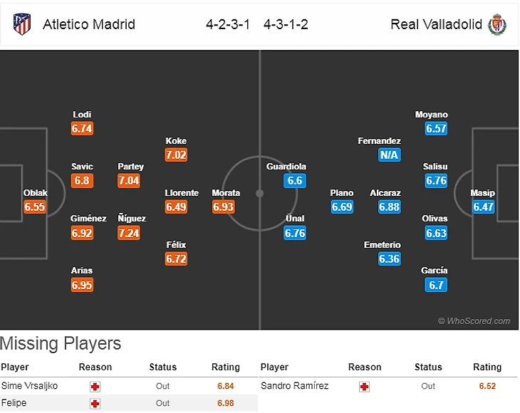Screen dimensions: 520x413
Task: Click Koke's 7.02 orange rating swatch
Action: pos(176,155)
